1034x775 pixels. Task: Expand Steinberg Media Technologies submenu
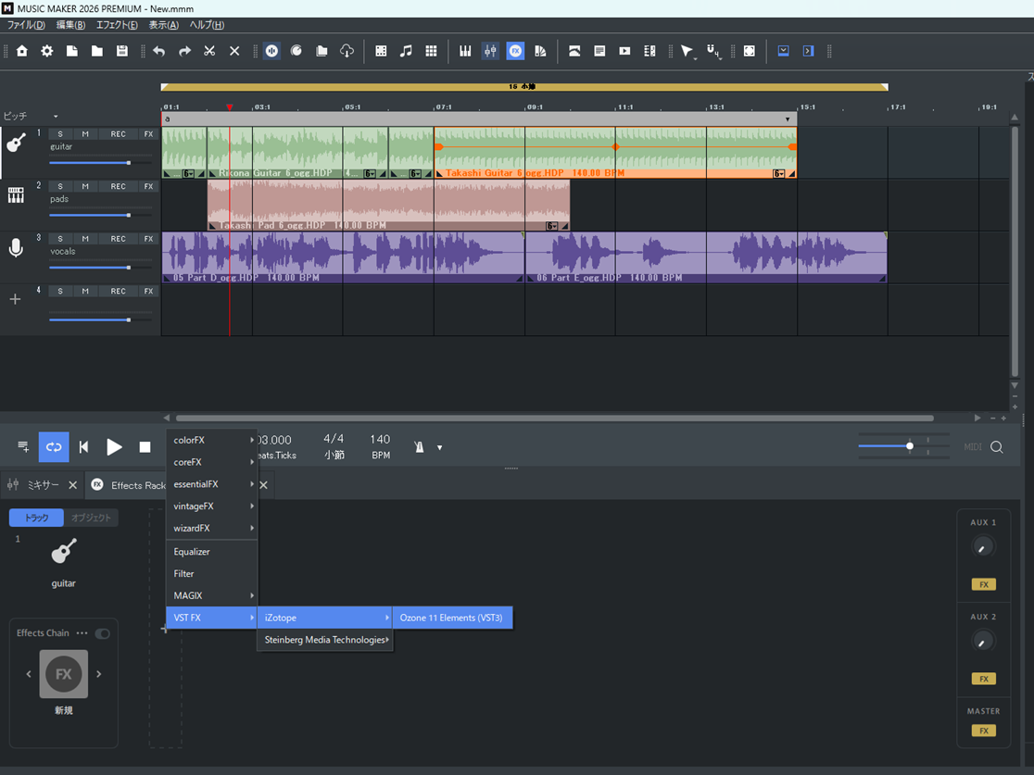pyautogui.click(x=324, y=640)
